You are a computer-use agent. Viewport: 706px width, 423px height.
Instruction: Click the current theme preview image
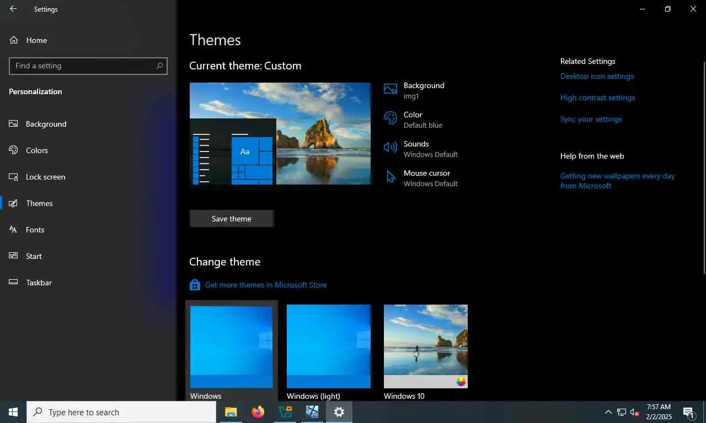(x=280, y=133)
